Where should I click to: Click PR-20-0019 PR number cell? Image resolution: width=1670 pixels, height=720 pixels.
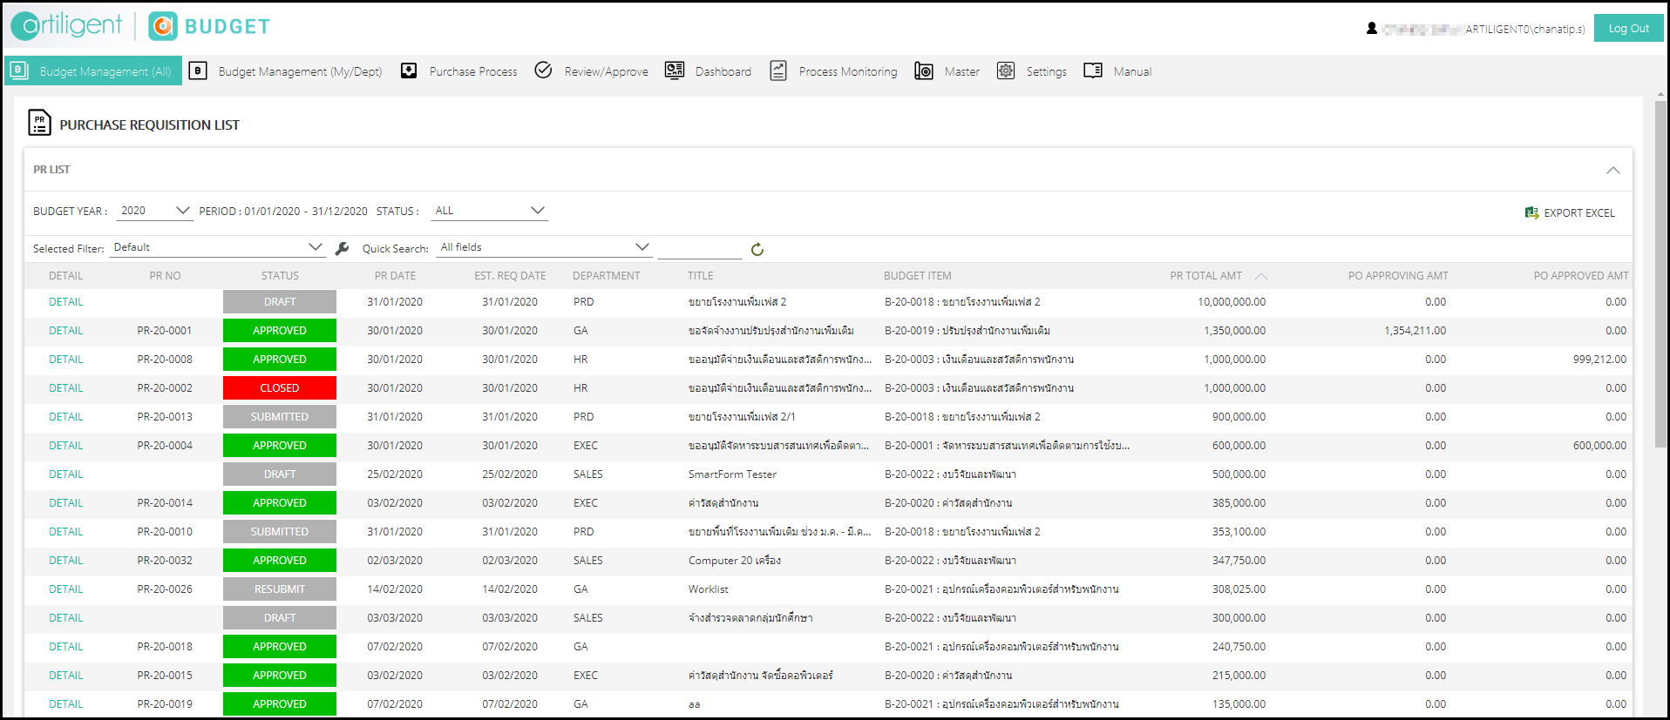point(165,704)
